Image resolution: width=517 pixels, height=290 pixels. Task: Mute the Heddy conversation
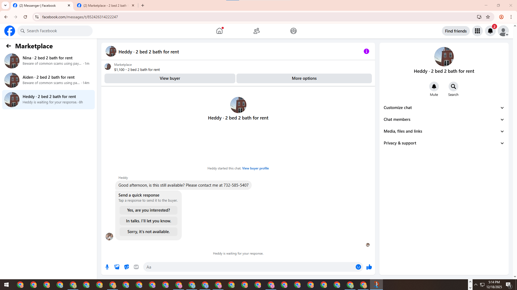[434, 86]
